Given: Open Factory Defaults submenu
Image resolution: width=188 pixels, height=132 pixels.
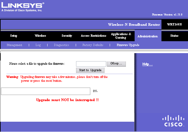Looking at the screenshot, I should point(93,45).
